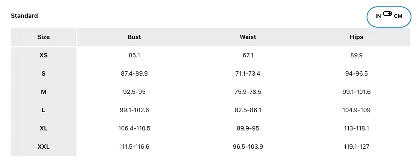Select the L size row label

click(44, 110)
